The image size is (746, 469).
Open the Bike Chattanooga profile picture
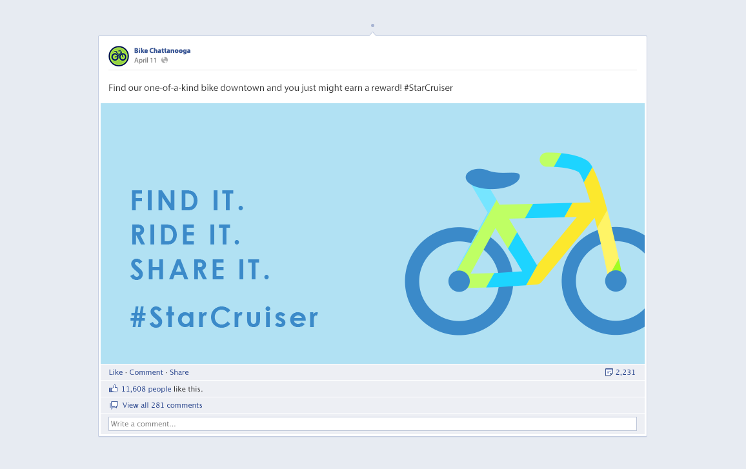[119, 56]
